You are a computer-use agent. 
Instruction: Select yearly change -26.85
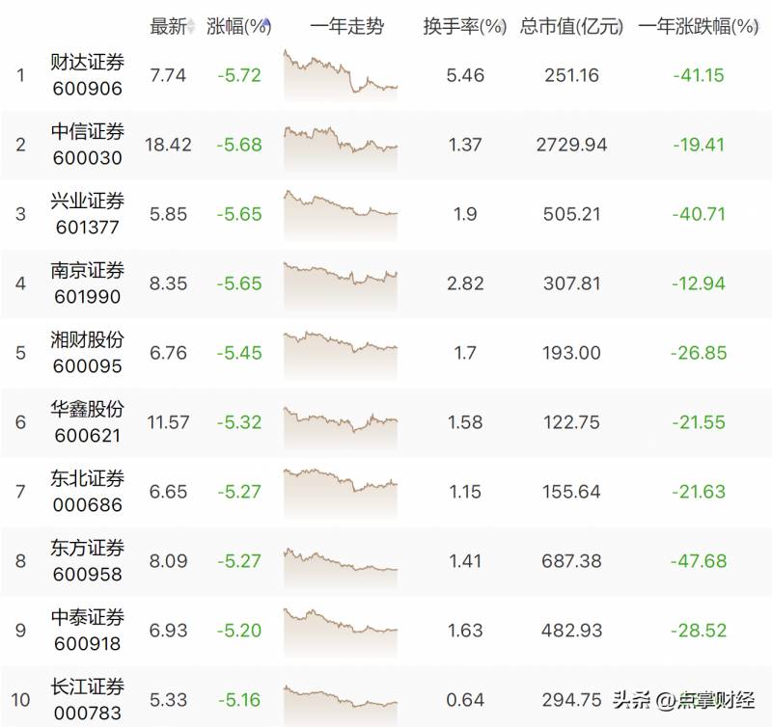coord(699,353)
